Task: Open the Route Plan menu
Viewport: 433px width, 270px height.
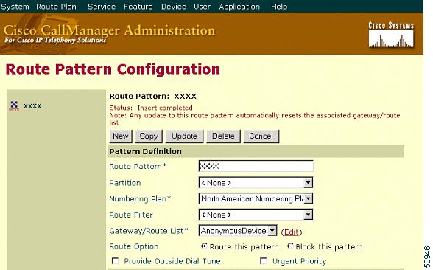Action: (56, 7)
